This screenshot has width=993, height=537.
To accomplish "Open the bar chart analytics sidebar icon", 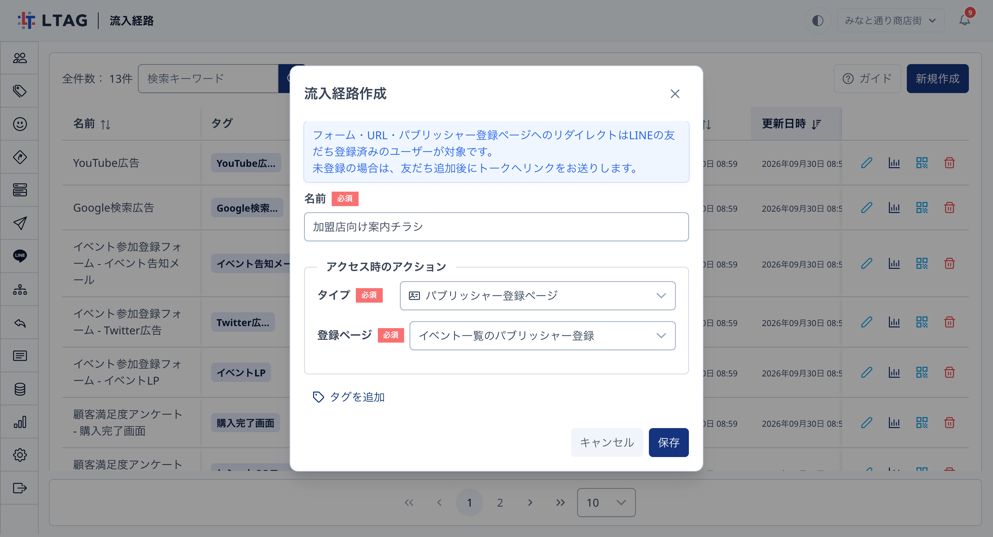I will point(20,422).
